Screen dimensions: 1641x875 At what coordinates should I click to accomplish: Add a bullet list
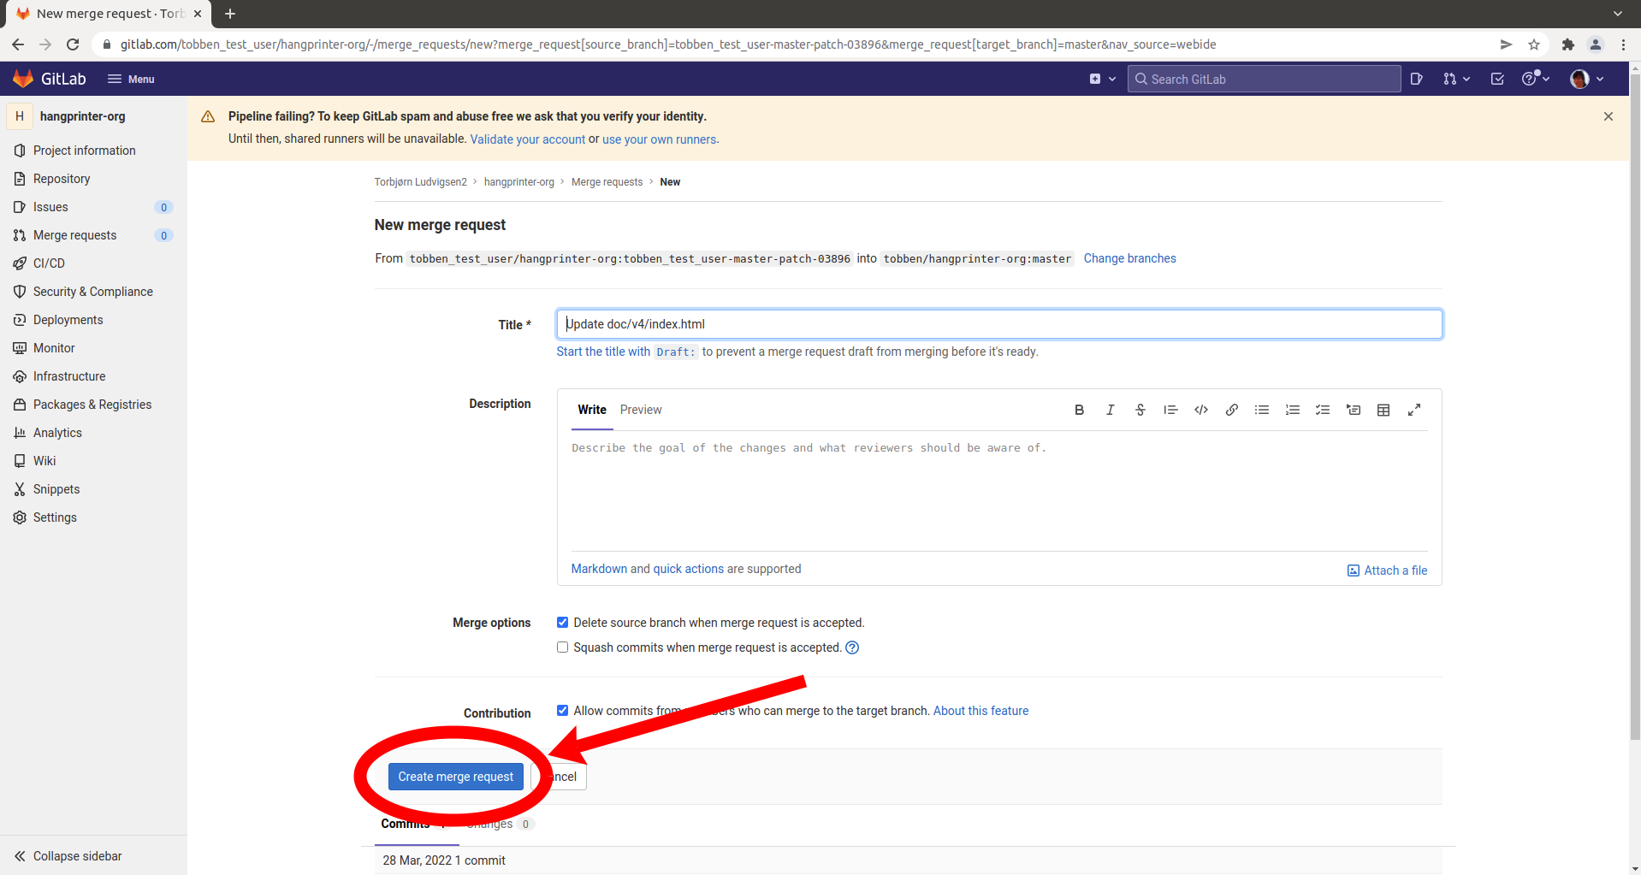[x=1262, y=410]
